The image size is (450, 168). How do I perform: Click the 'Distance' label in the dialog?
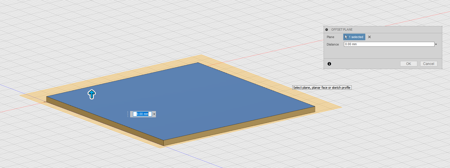pos(333,44)
